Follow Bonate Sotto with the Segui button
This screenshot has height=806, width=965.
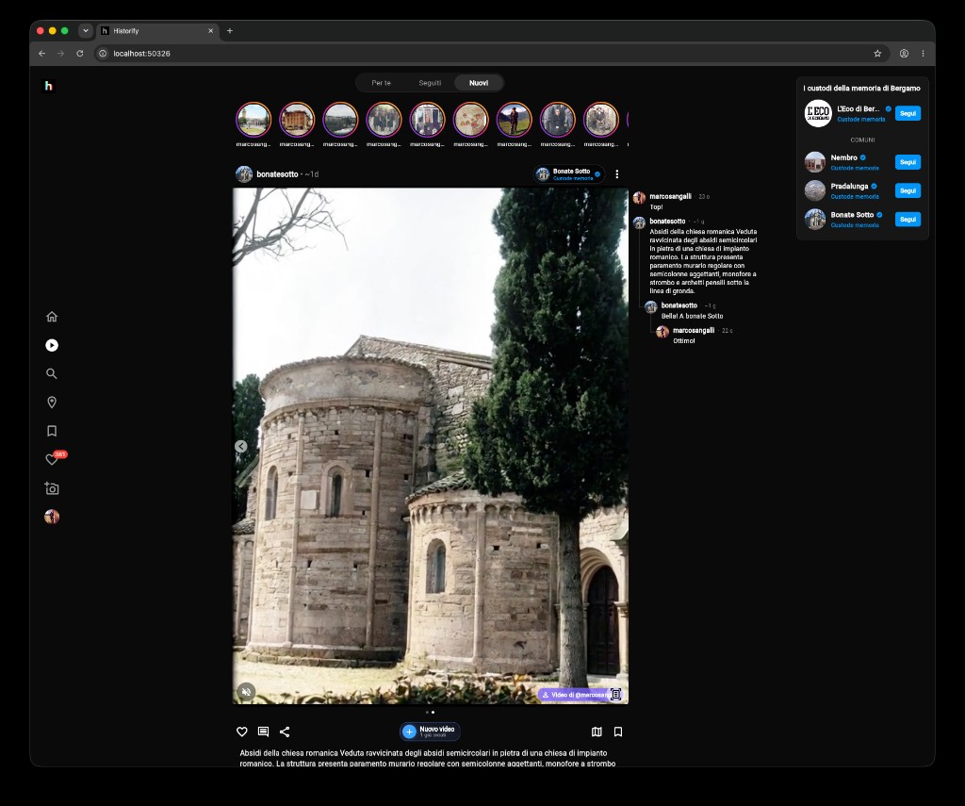[908, 220]
